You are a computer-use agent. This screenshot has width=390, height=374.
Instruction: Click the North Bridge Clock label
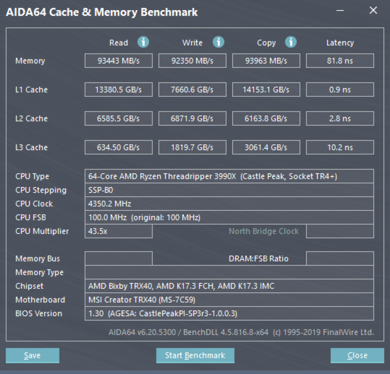pyautogui.click(x=264, y=231)
